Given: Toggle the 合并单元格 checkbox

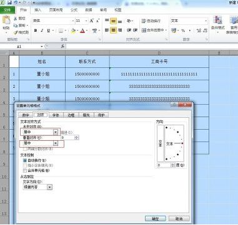Looking at the screenshot, I should click(x=25, y=171).
